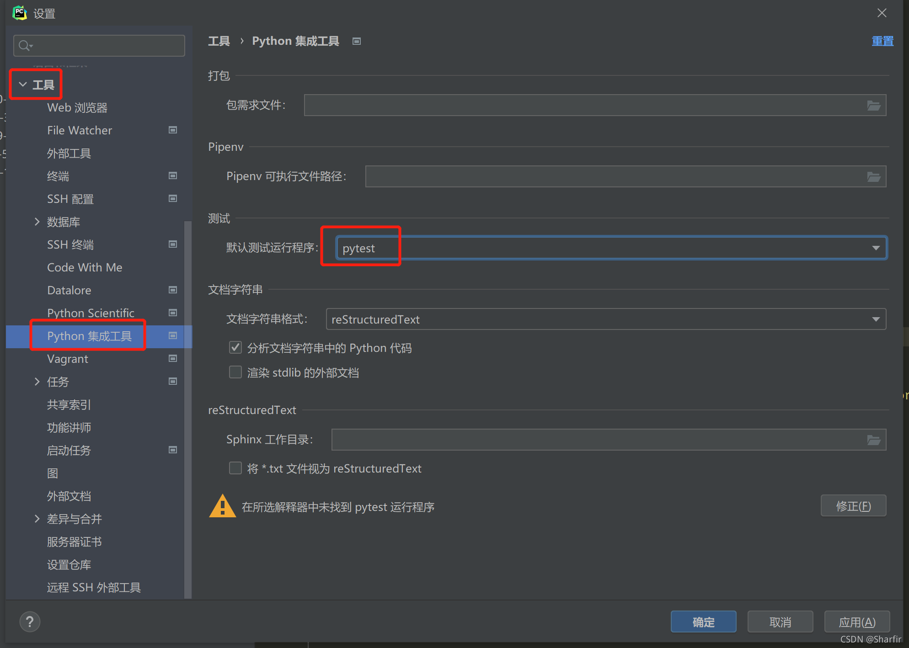Open Vagrant settings page

(68, 359)
